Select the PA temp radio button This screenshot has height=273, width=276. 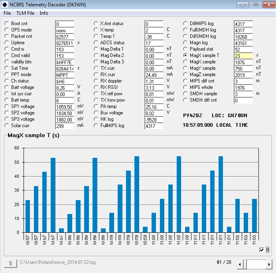[96, 106]
